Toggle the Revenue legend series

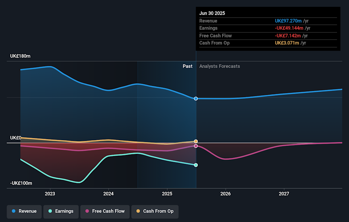[x=24, y=211]
